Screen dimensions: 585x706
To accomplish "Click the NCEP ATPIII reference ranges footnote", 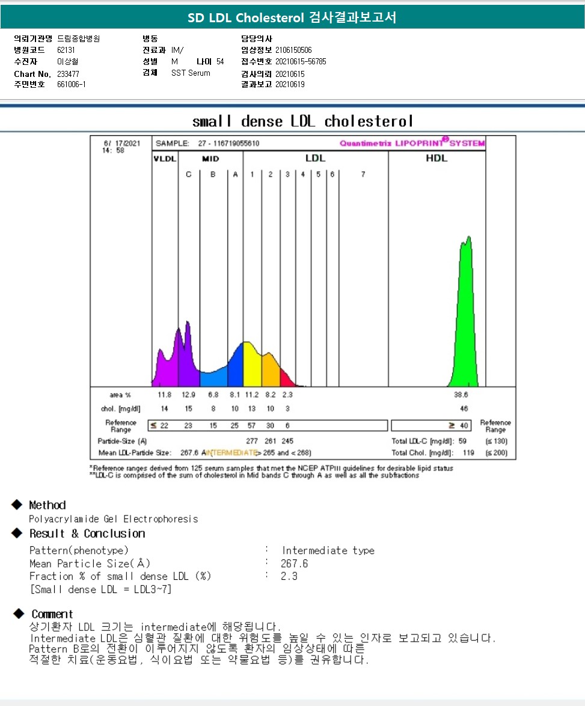I will [271, 468].
